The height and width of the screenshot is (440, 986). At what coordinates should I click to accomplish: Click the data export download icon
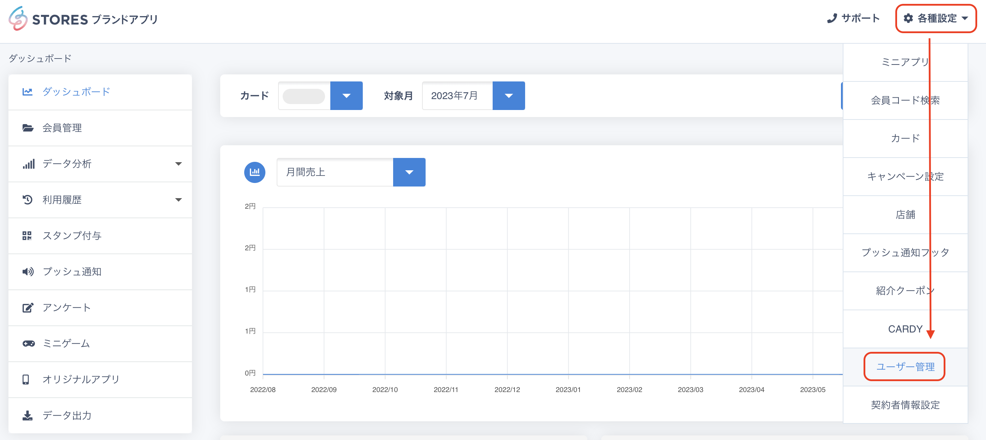[27, 415]
